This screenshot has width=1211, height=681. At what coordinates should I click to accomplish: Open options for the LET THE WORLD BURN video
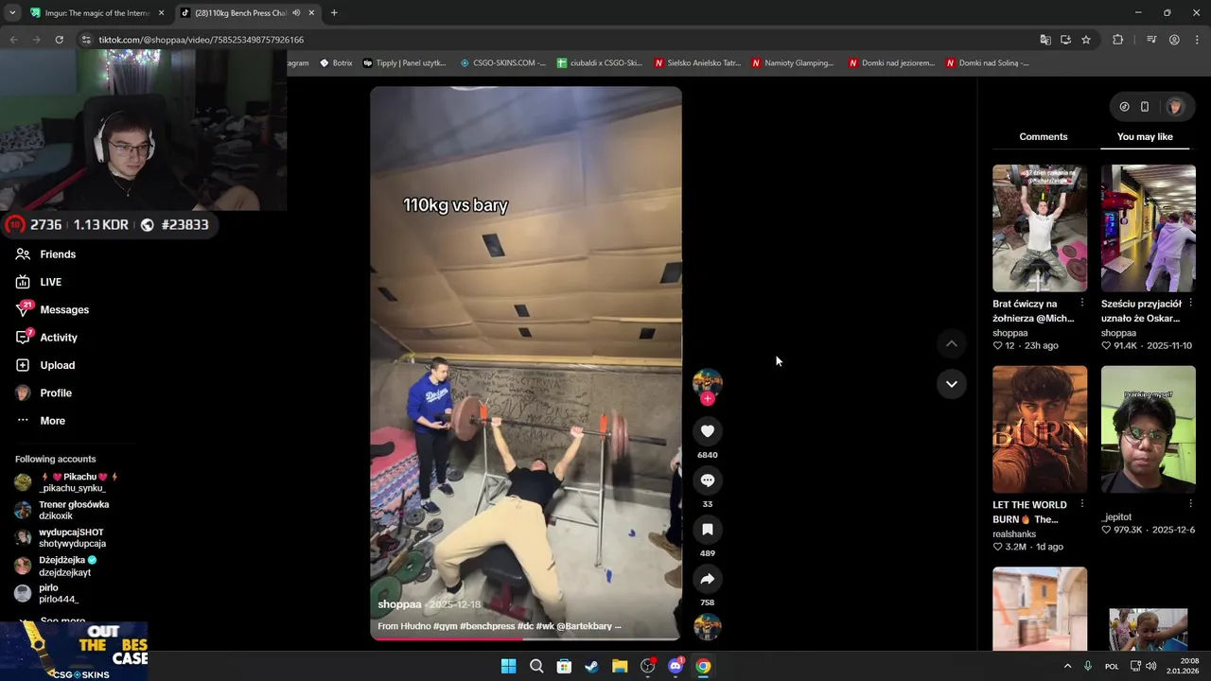(1082, 504)
